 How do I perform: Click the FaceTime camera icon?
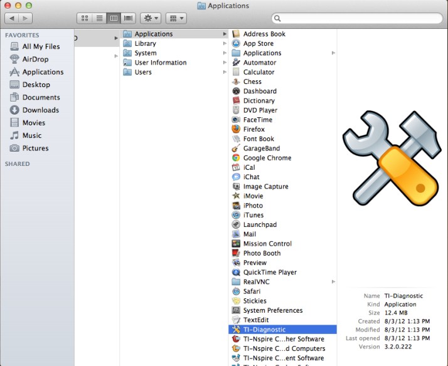pyautogui.click(x=236, y=120)
